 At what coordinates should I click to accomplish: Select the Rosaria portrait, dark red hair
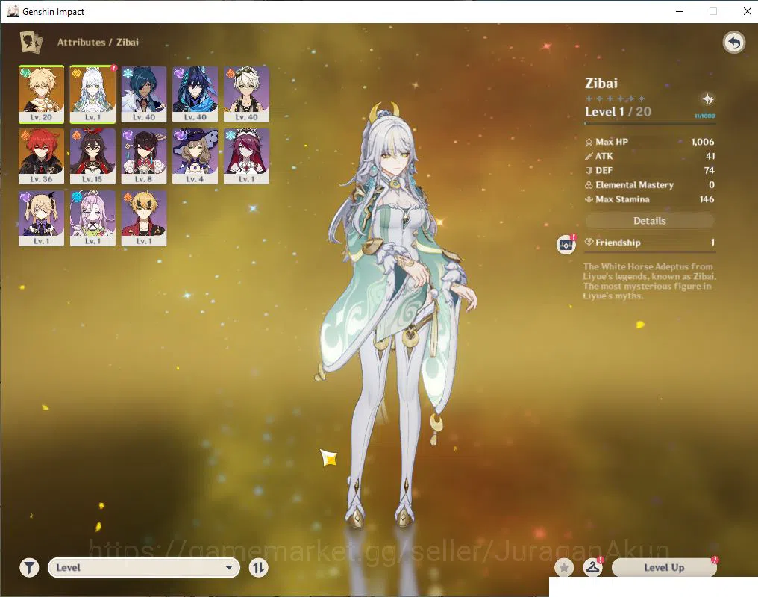[x=246, y=156]
